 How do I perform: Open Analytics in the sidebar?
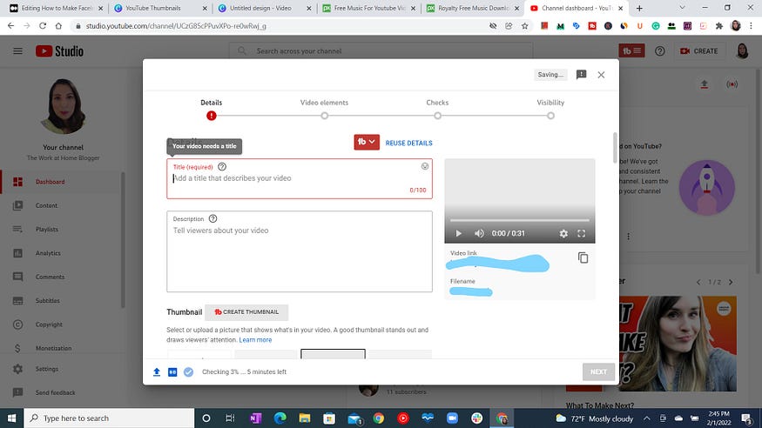62,253
